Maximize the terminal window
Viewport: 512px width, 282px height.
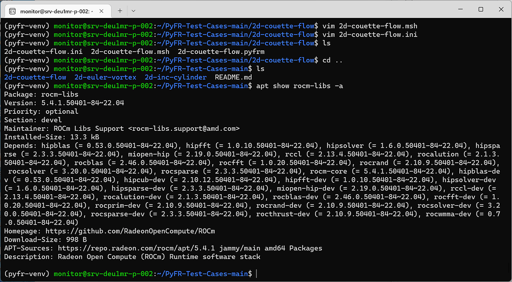[x=480, y=9]
